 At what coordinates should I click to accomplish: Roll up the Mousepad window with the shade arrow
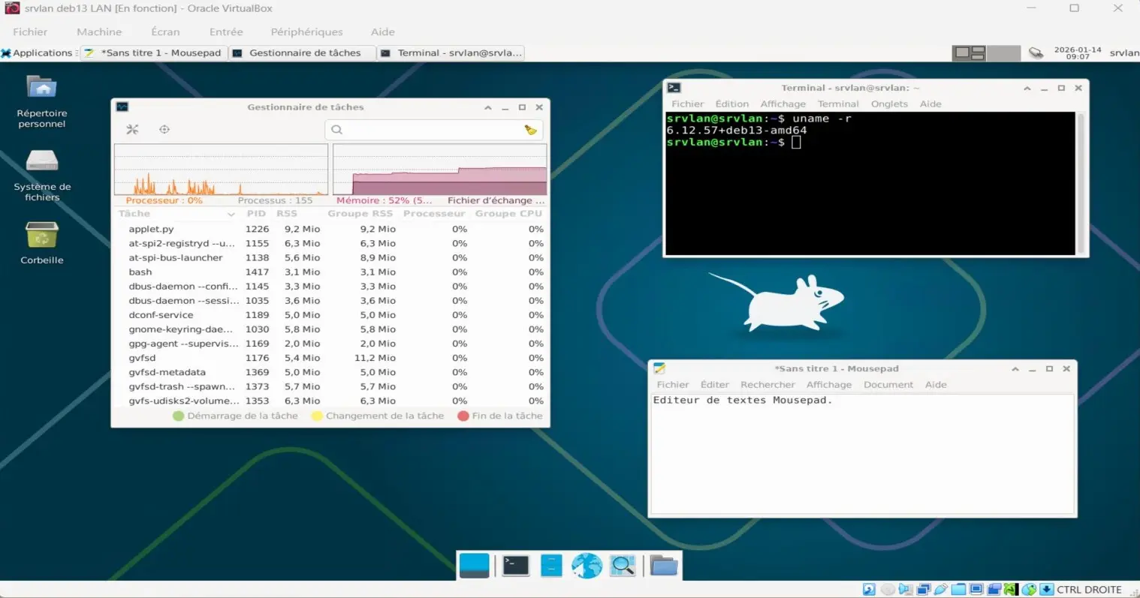click(1017, 368)
